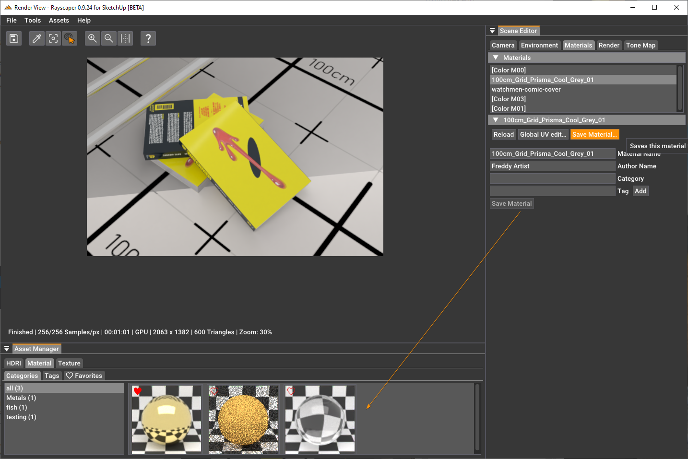
Task: Open the Texture asset tab
Action: pyautogui.click(x=69, y=363)
